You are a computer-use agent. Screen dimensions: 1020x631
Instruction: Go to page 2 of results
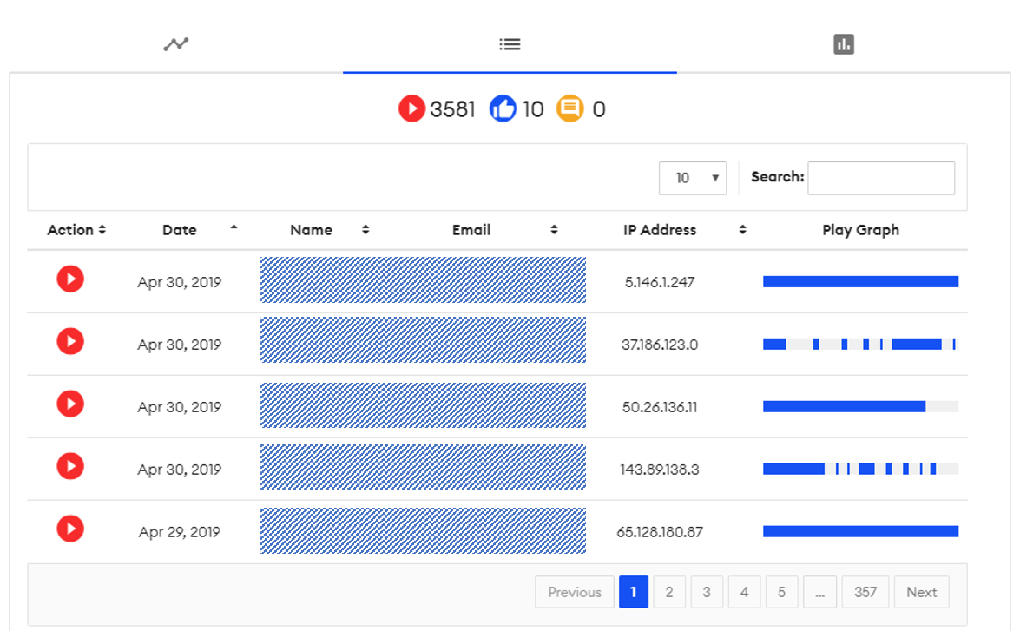tap(668, 592)
